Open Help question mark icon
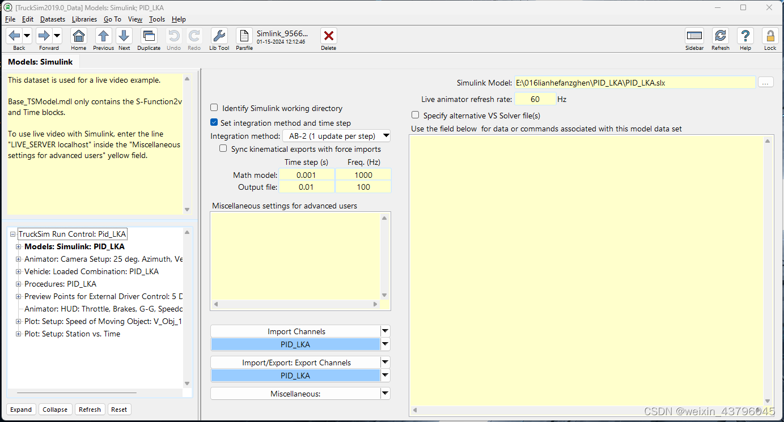Image resolution: width=784 pixels, height=422 pixels. tap(745, 36)
